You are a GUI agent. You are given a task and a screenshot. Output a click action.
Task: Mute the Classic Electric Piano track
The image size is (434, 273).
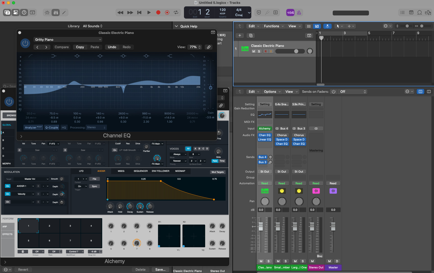pyautogui.click(x=254, y=51)
